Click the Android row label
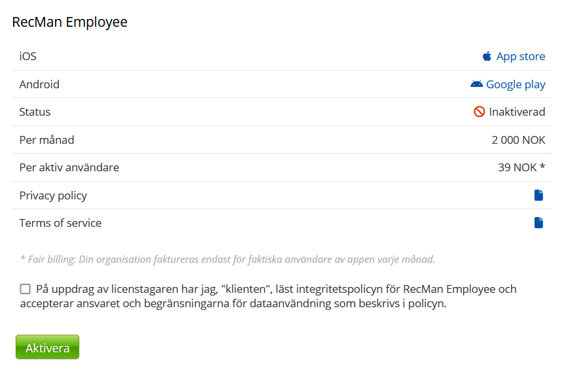The height and width of the screenshot is (370, 564). 39,84
